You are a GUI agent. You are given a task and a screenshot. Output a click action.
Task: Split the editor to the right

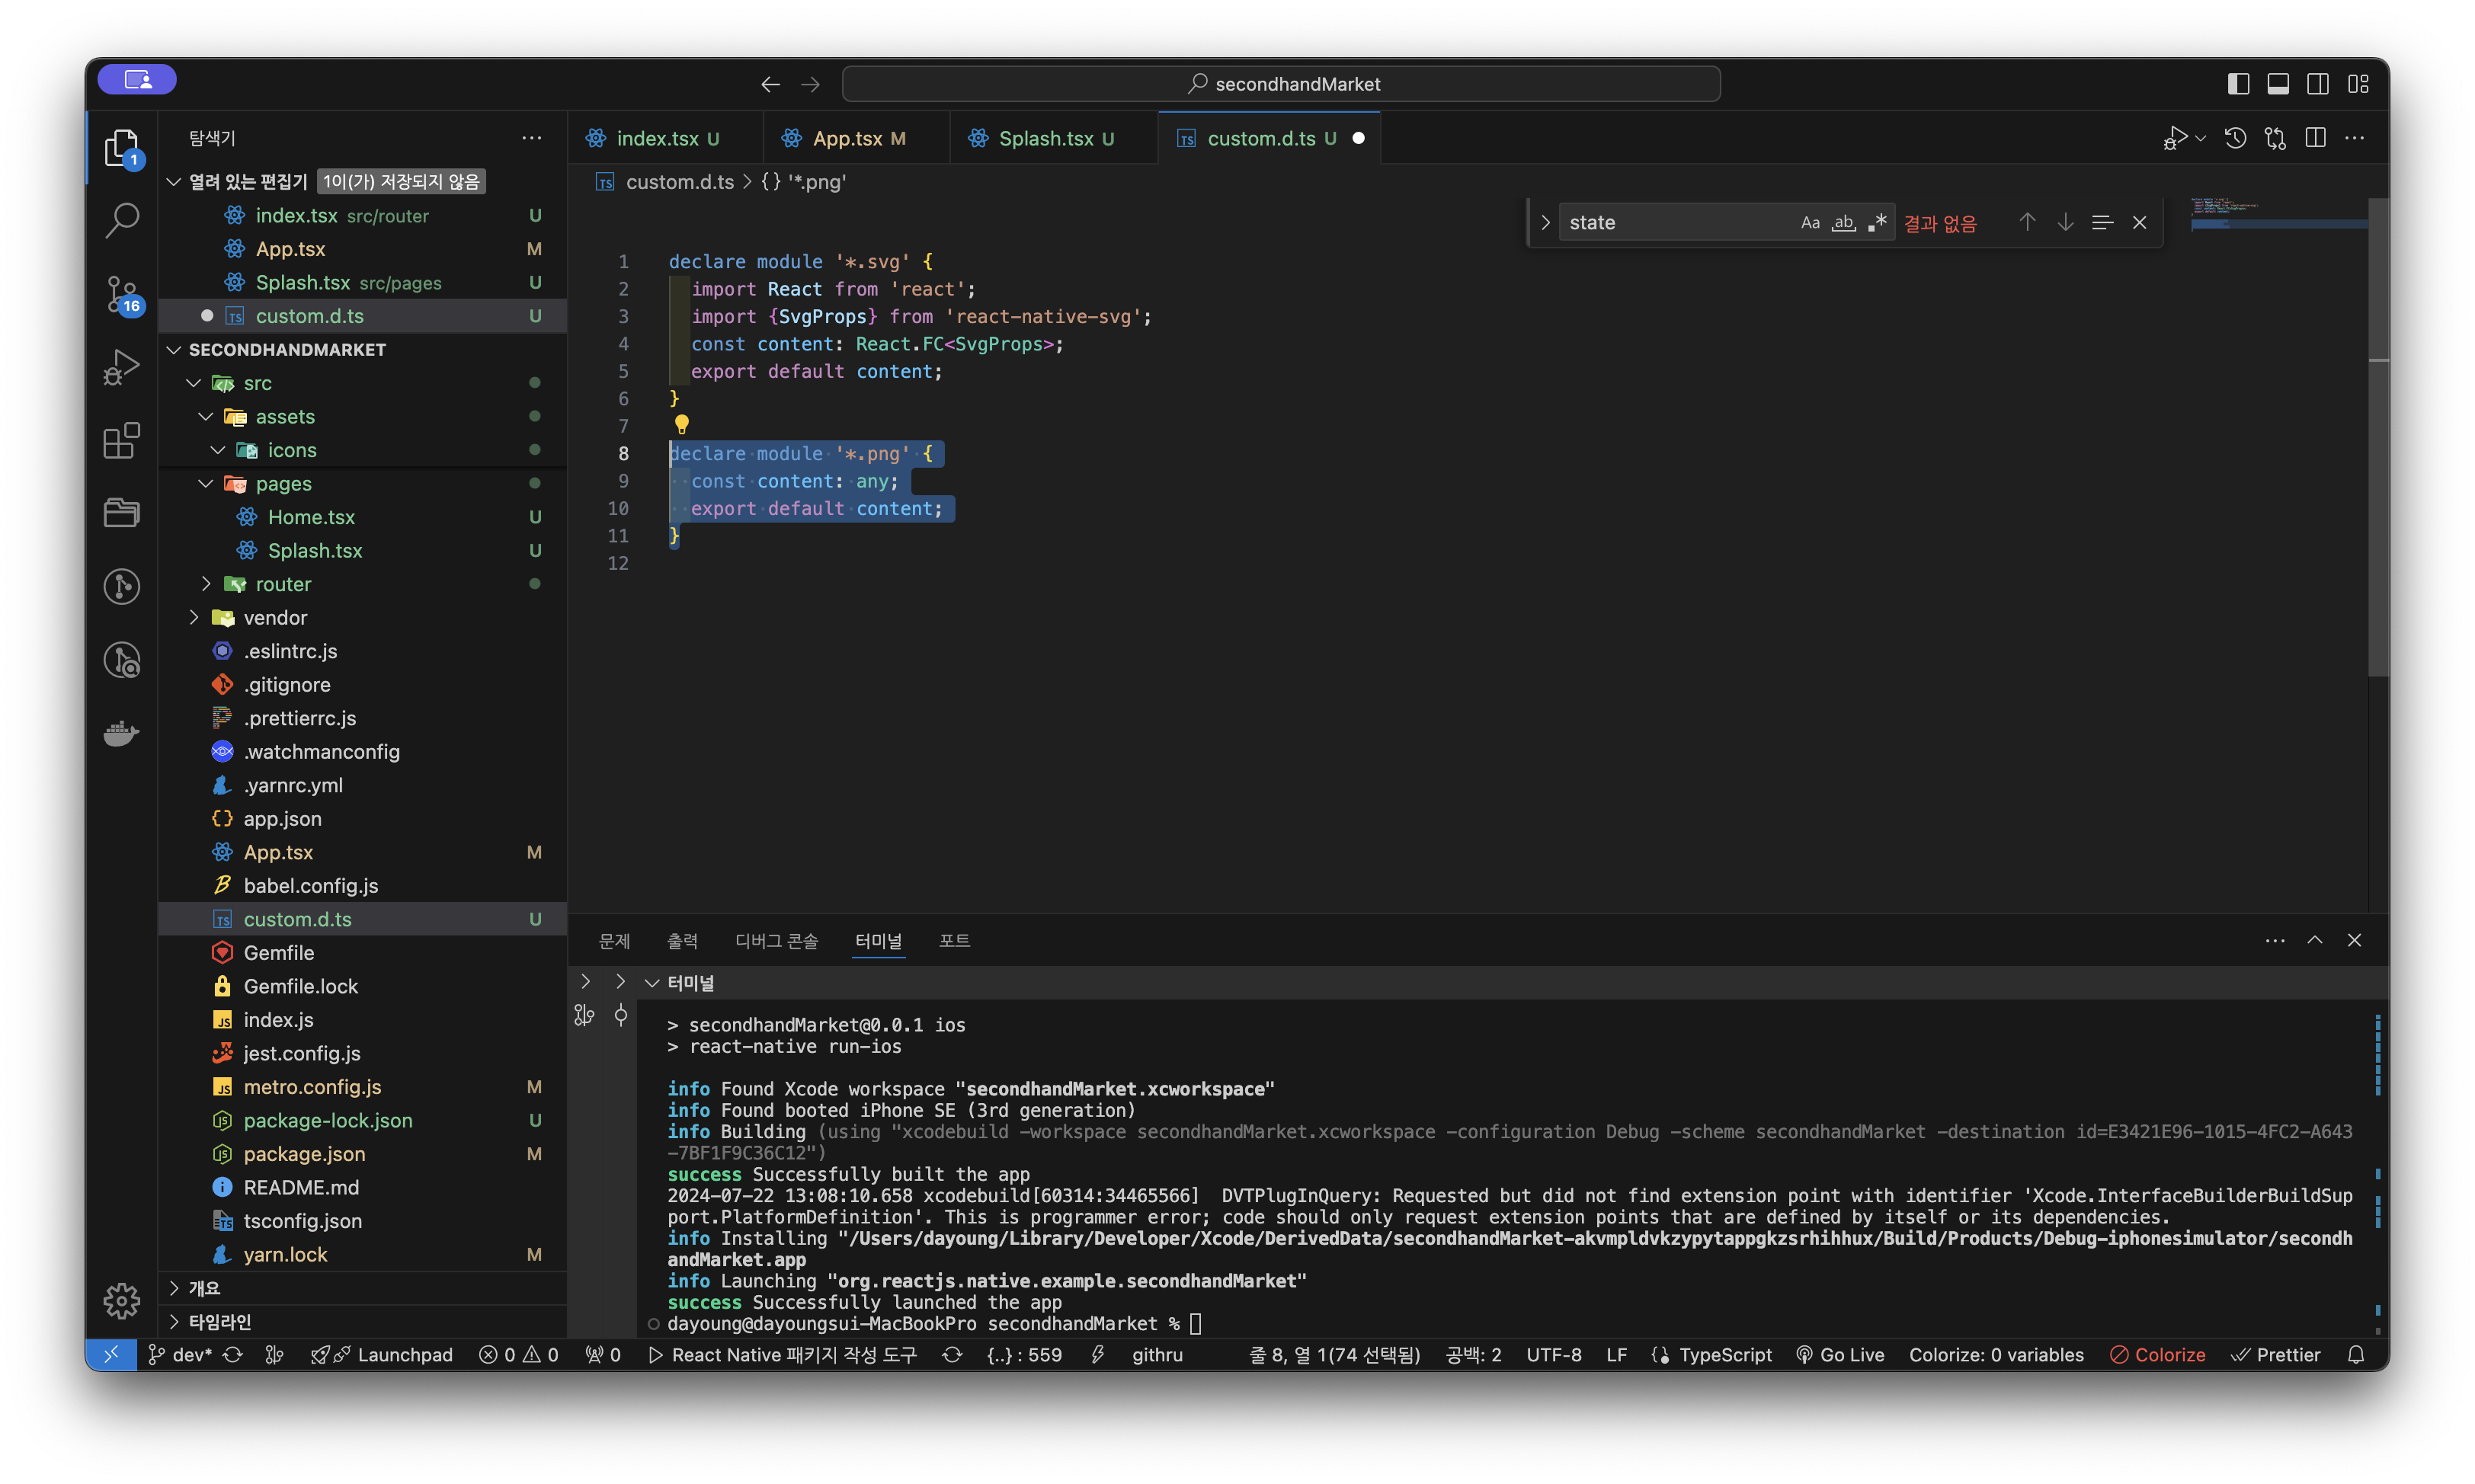pos(2315,138)
